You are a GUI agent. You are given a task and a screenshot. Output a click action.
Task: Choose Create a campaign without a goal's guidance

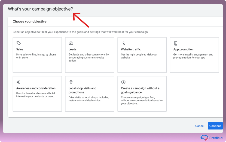(140, 90)
